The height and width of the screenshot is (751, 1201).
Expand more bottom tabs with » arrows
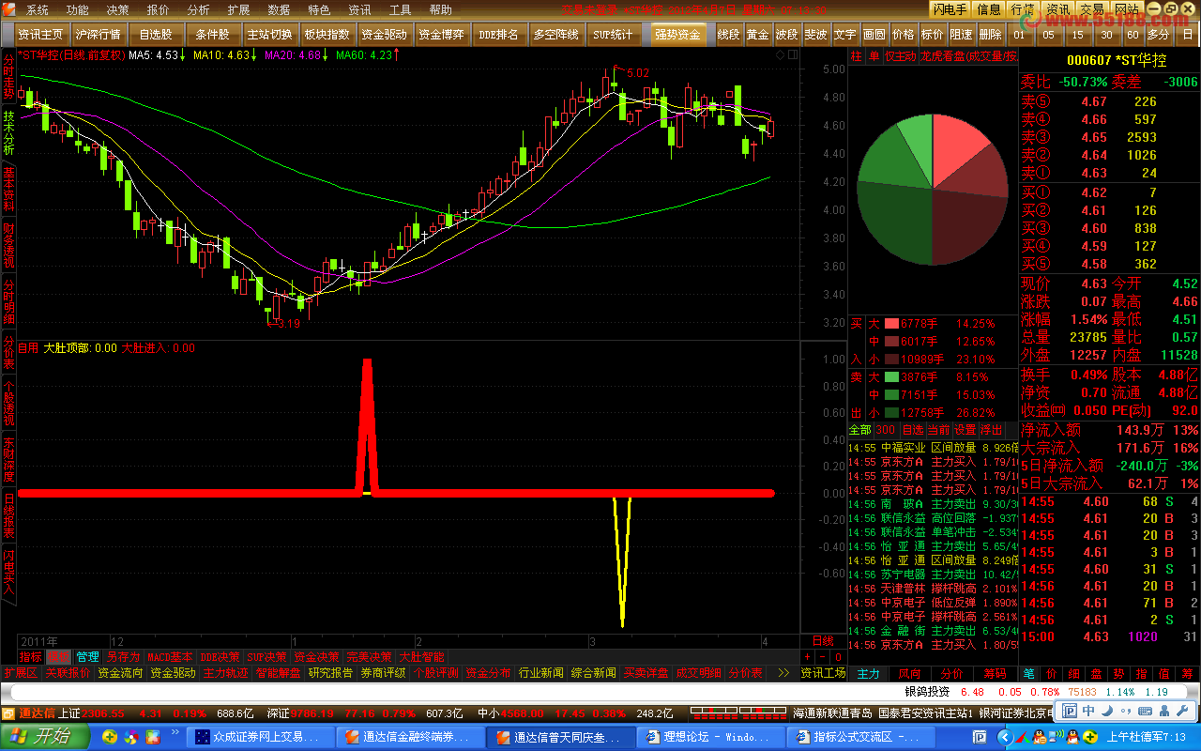(x=784, y=673)
